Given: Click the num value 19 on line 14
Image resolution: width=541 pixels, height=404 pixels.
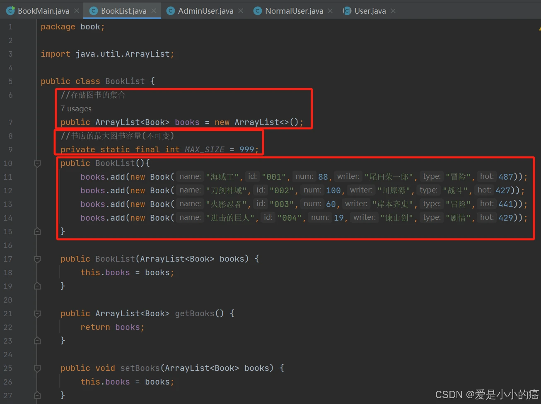Looking at the screenshot, I should [339, 218].
